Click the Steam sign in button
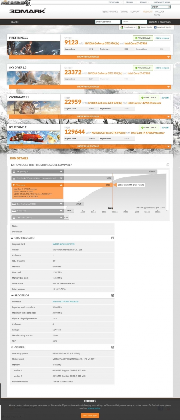Viewport: 180px width, 420px height. (145, 27)
